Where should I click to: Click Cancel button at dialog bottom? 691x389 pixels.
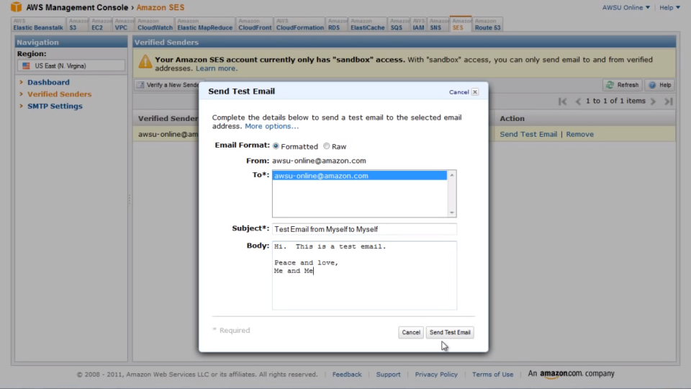[411, 332]
